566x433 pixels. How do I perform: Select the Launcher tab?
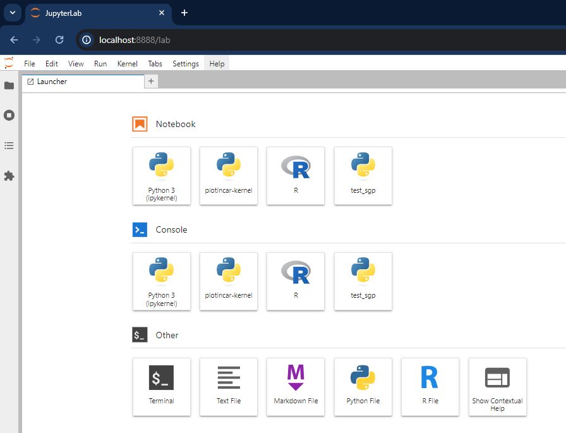pos(83,82)
